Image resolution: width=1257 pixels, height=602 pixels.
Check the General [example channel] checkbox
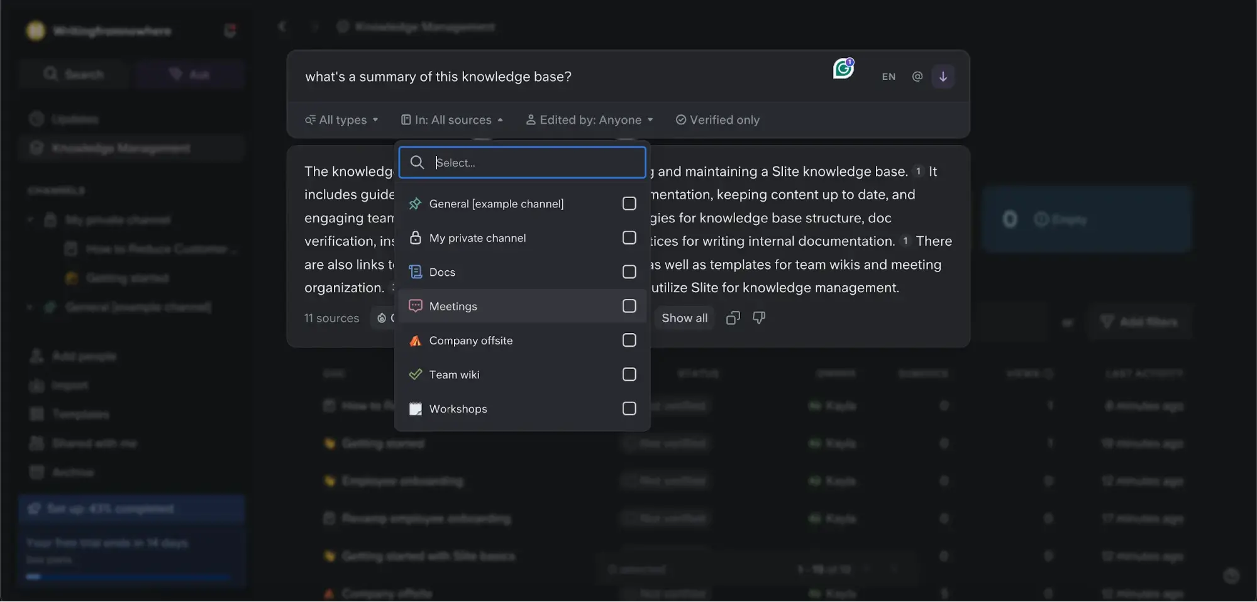click(x=629, y=204)
